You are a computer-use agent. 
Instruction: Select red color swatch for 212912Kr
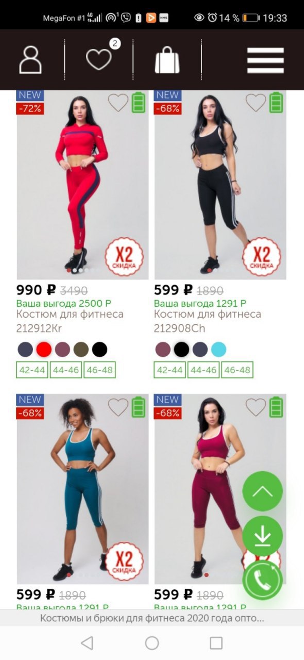pyautogui.click(x=44, y=350)
